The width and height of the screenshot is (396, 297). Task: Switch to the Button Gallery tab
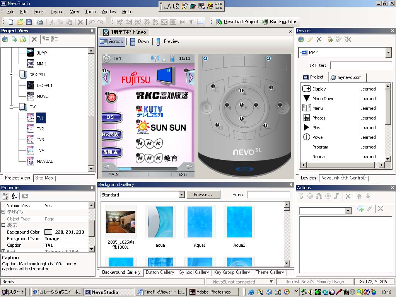tap(160, 272)
